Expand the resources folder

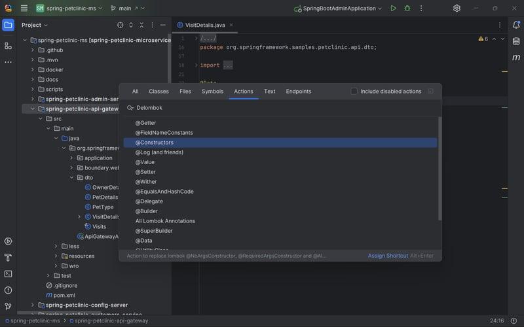tap(56, 256)
